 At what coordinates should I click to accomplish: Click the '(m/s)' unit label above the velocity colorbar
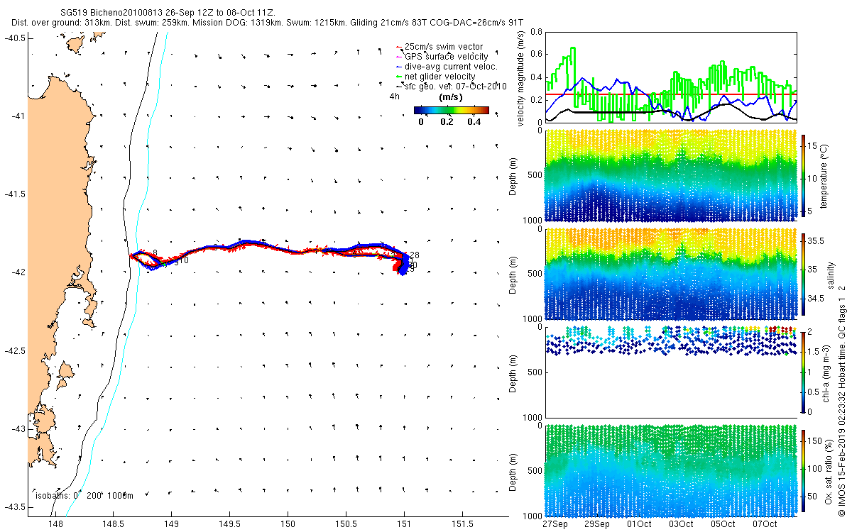pyautogui.click(x=452, y=97)
